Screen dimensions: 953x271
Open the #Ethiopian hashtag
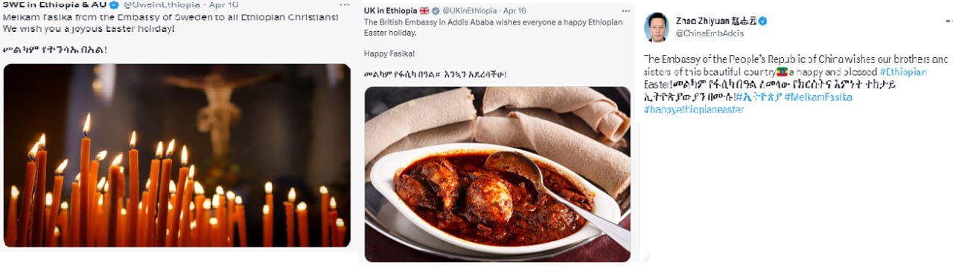(x=903, y=72)
